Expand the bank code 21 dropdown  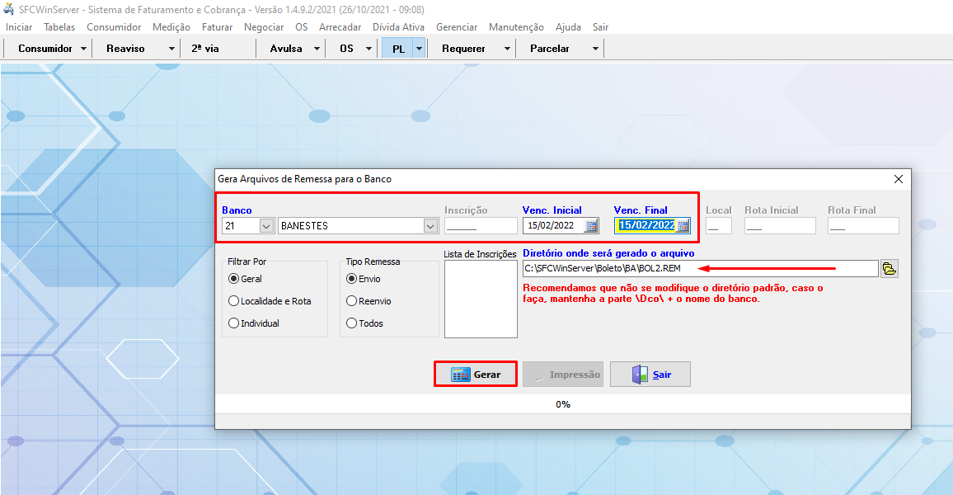[266, 226]
